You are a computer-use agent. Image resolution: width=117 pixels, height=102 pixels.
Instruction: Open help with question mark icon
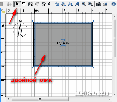[x=113, y=4]
